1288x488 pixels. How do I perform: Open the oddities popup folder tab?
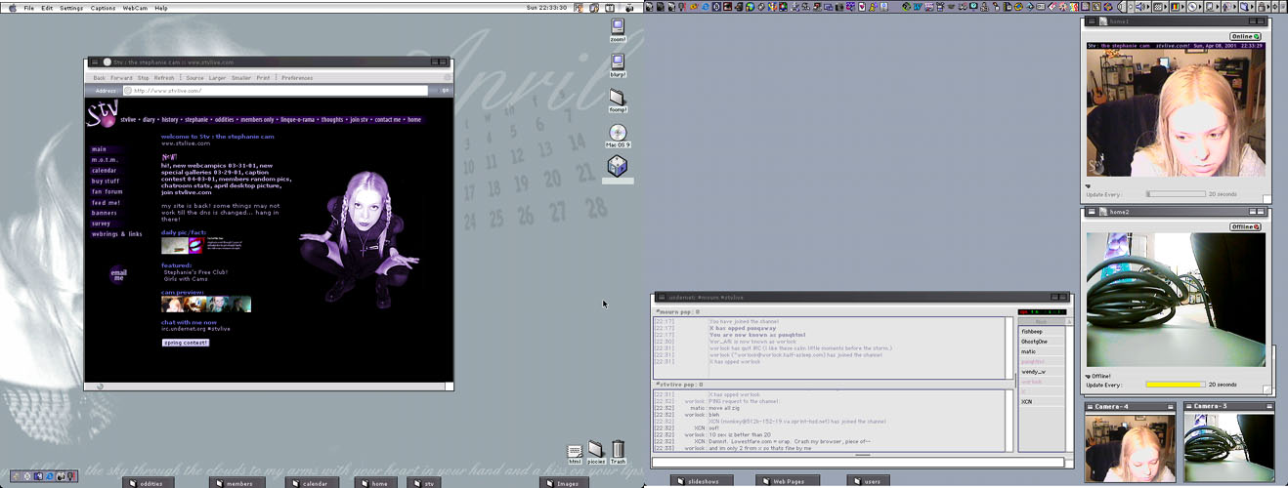pyautogui.click(x=149, y=483)
